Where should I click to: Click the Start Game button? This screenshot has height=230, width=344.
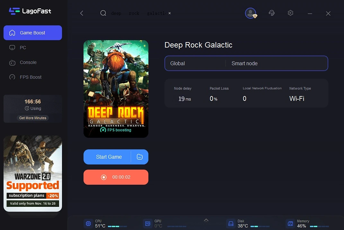(x=107, y=157)
